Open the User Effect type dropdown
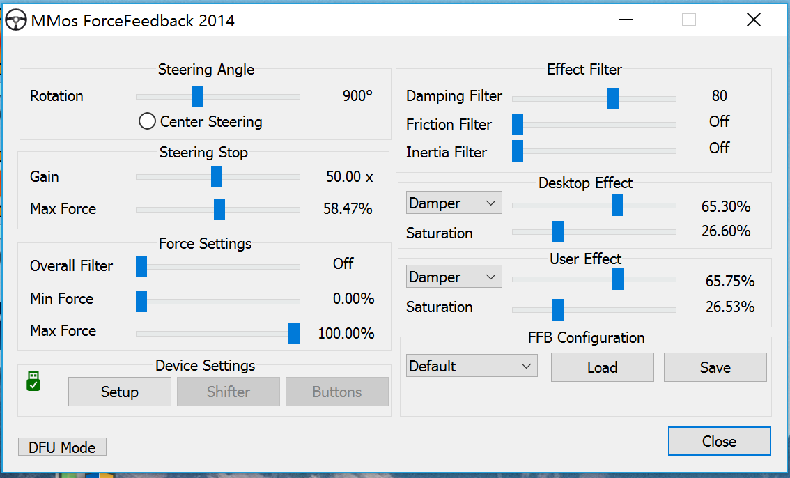Viewport: 790px width, 478px height. 454,277
